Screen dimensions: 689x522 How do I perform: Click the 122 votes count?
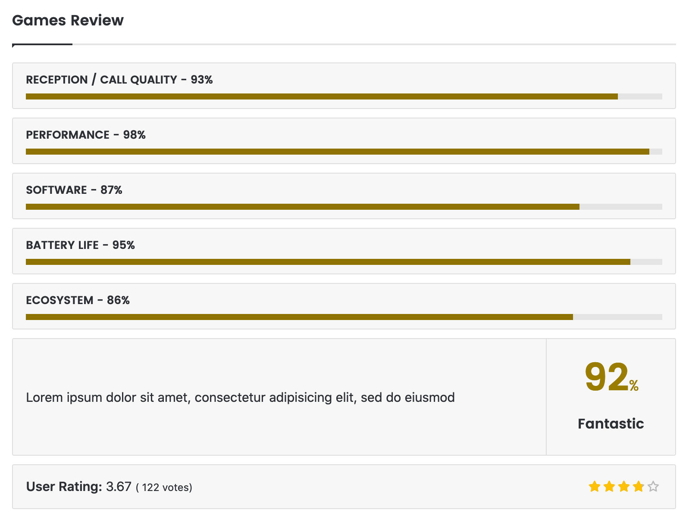[x=164, y=488]
